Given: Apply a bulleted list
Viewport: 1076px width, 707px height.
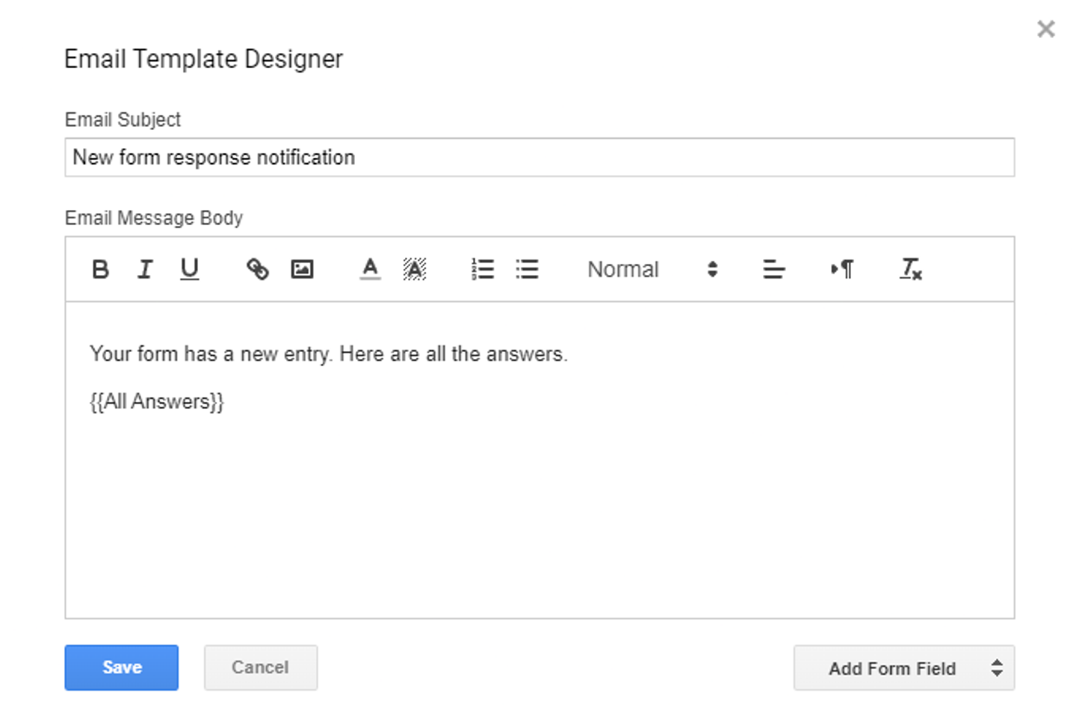Looking at the screenshot, I should 528,269.
